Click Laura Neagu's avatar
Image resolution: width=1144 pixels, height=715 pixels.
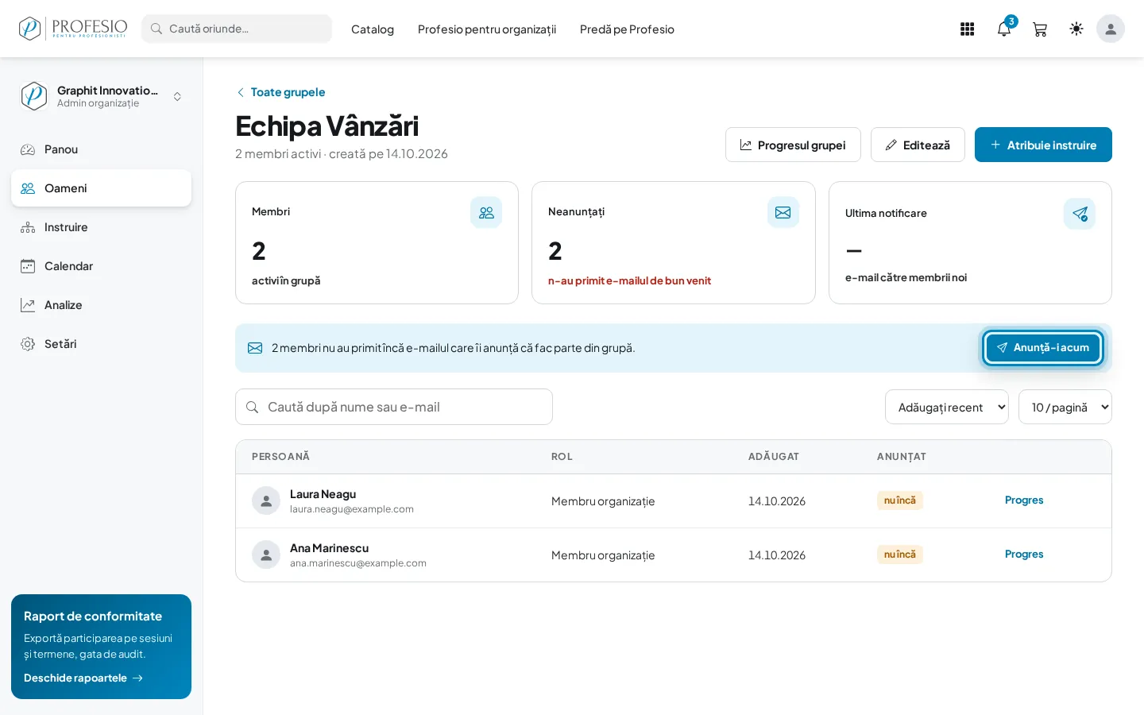(266, 500)
